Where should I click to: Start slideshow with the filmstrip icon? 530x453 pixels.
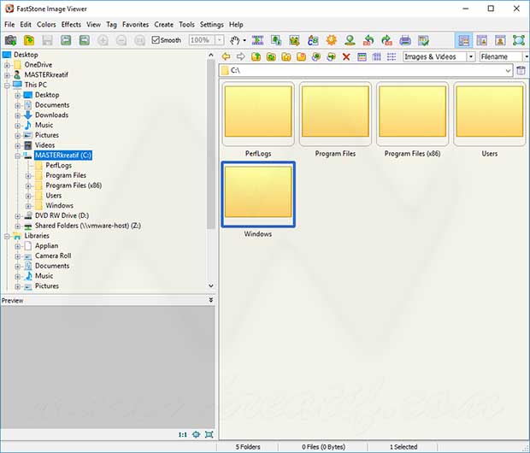tap(257, 40)
